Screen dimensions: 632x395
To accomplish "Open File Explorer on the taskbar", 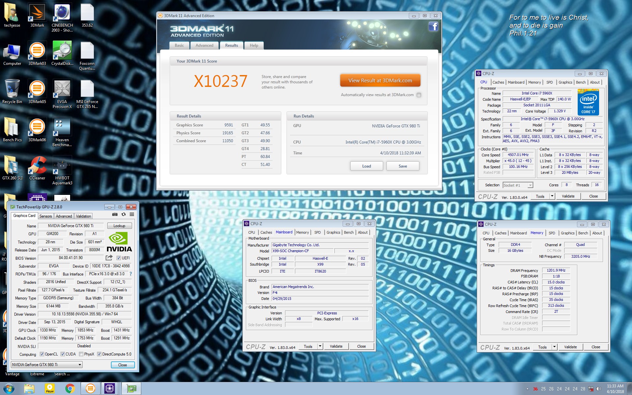I will click(x=29, y=389).
